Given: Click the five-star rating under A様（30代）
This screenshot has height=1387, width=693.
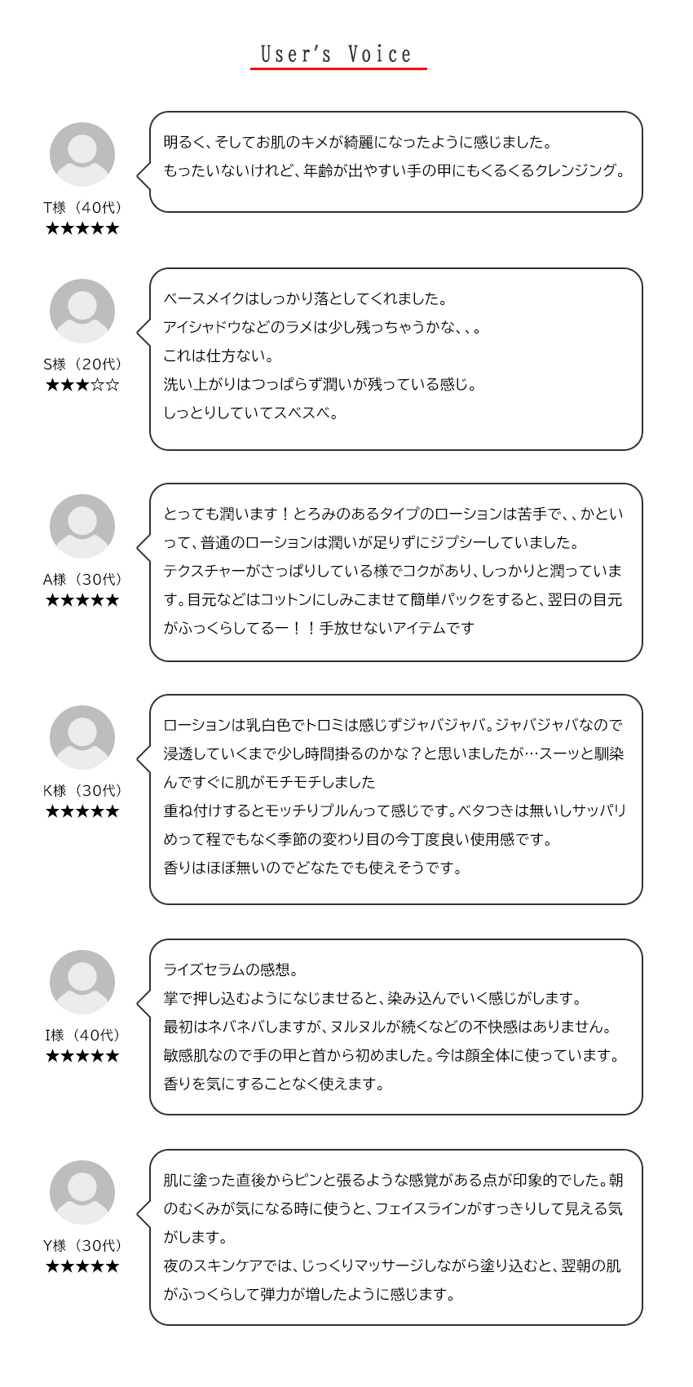Looking at the screenshot, I should 82,600.
